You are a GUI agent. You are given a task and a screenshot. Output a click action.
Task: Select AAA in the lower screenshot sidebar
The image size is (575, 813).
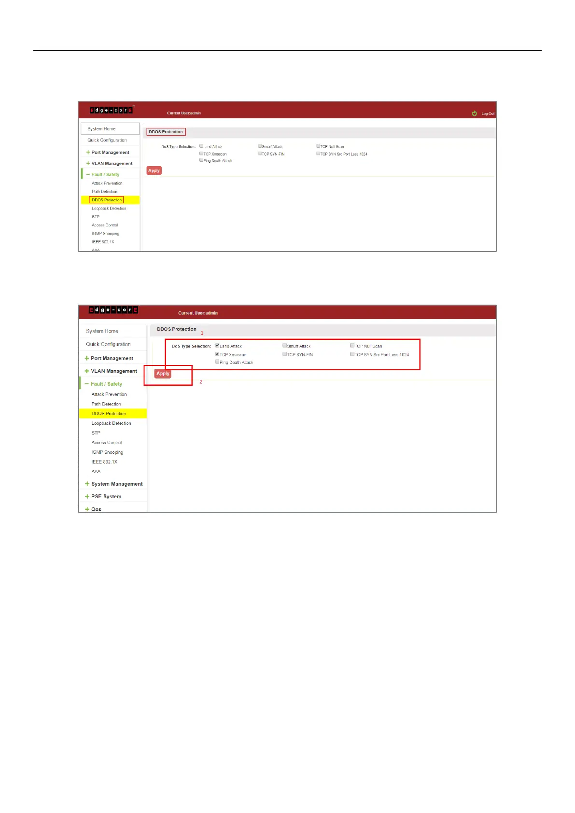(x=96, y=472)
